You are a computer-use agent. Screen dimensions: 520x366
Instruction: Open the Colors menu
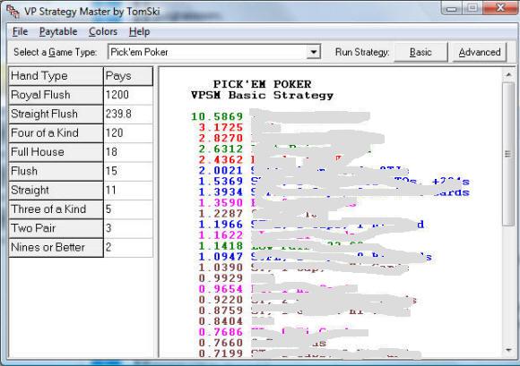coord(103,31)
